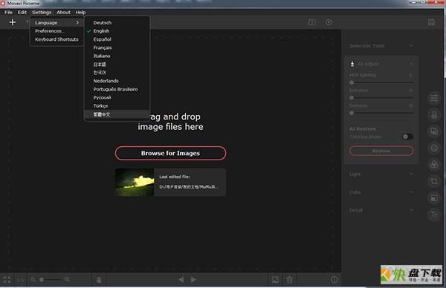Click the info icon in bottom bar
Screen dimensions: 446x288
click(x=334, y=280)
